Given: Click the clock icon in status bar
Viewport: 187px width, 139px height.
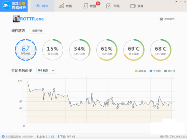Looking at the screenshot, I should pyautogui.click(x=3, y=137).
